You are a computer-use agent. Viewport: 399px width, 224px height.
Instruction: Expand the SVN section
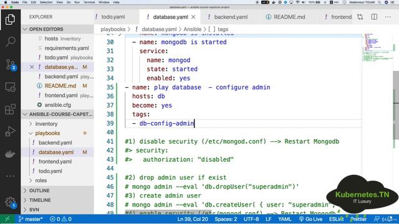click(57, 210)
